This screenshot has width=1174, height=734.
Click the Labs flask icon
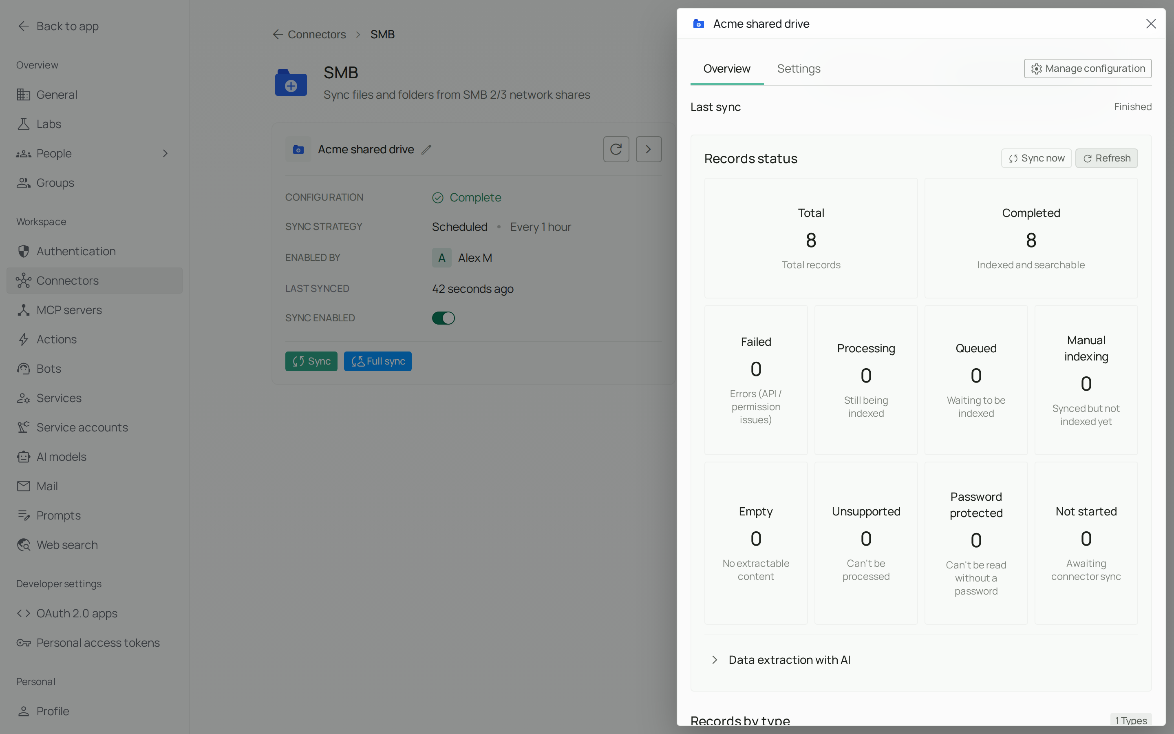(23, 124)
